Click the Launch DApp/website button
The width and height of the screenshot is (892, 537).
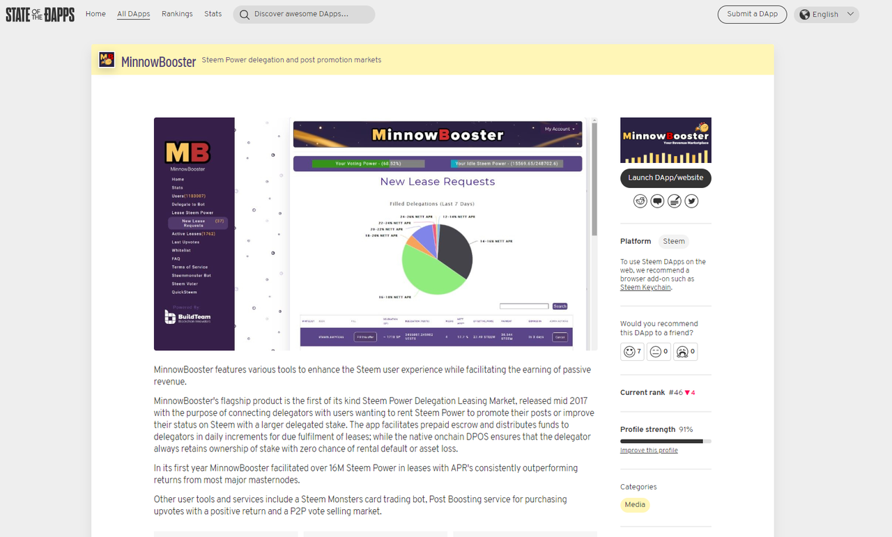pyautogui.click(x=666, y=178)
